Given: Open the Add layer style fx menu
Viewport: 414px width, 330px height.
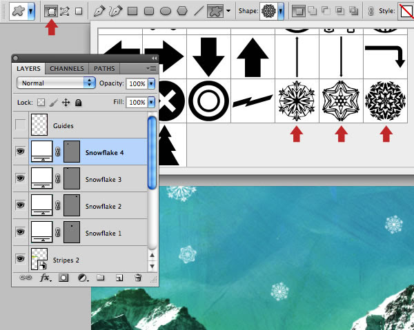Looking at the screenshot, I should (46, 278).
